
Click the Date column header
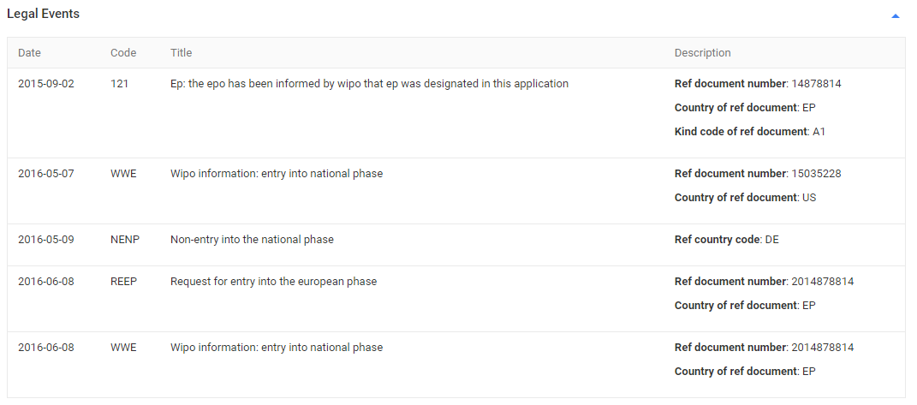[x=30, y=53]
